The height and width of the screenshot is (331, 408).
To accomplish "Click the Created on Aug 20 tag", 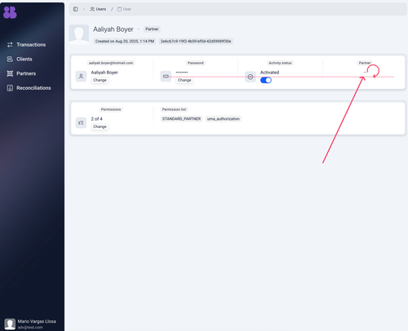I will (125, 42).
